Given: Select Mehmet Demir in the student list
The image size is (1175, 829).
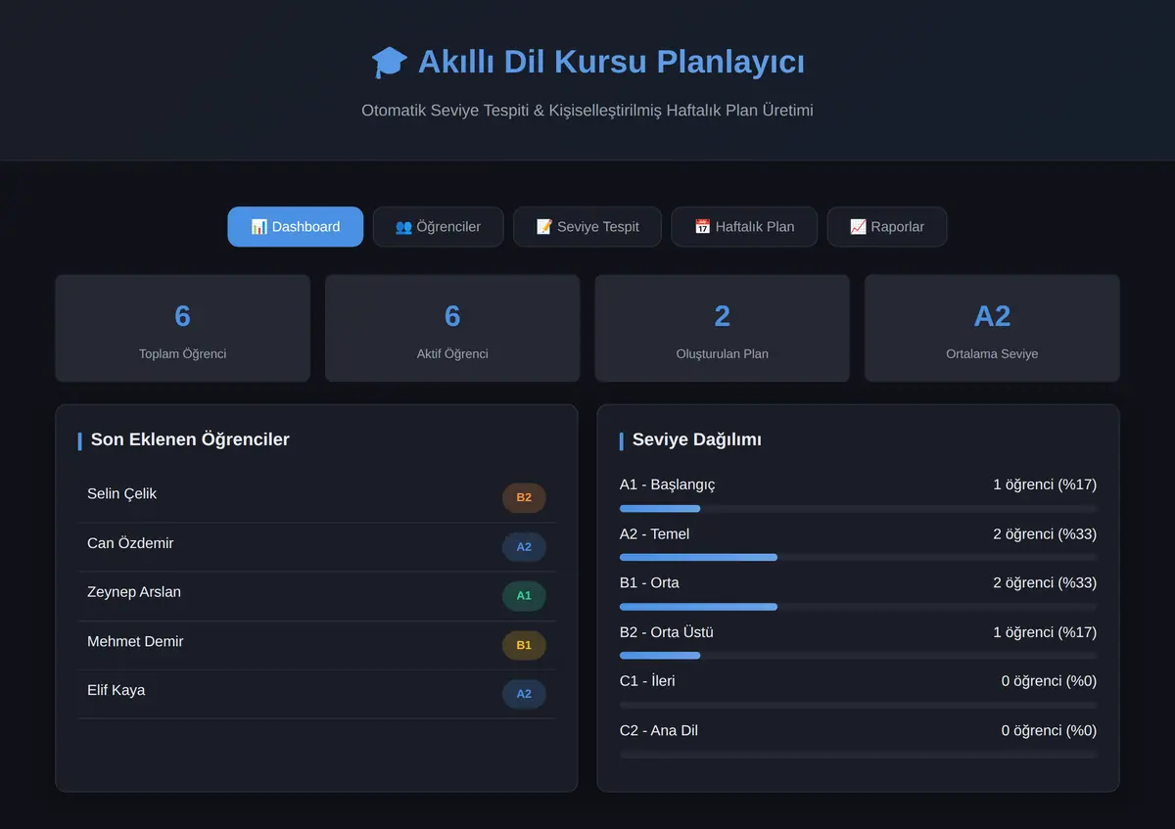Looking at the screenshot, I should (x=316, y=645).
